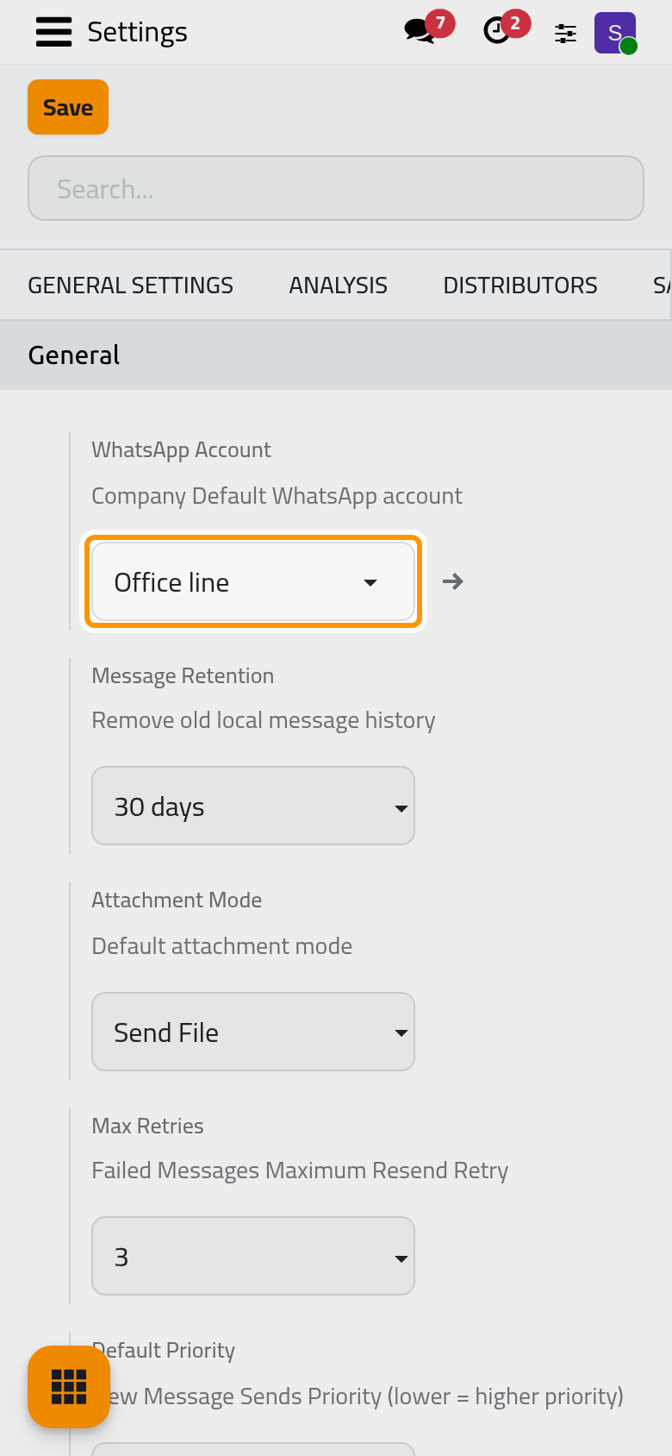Open the orange apps grid floating button
This screenshot has width=672, height=1456.
pyautogui.click(x=69, y=1386)
